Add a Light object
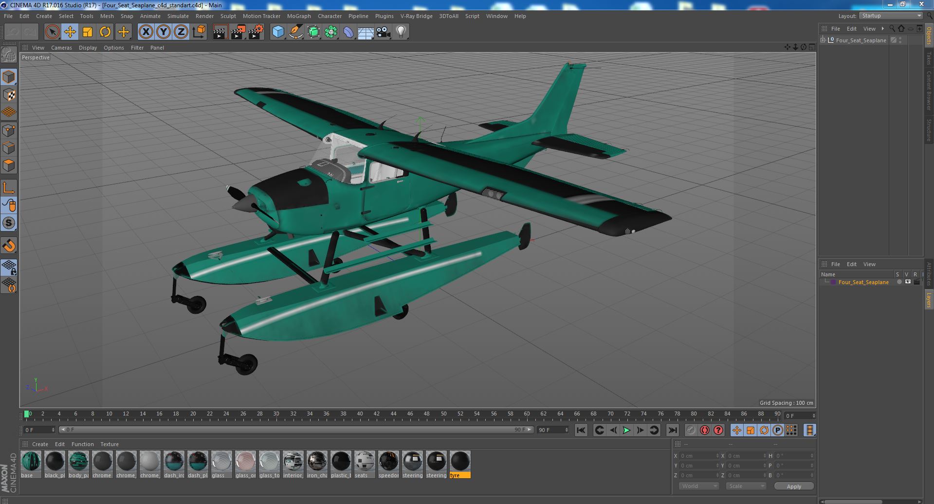The image size is (934, 504). click(x=401, y=32)
